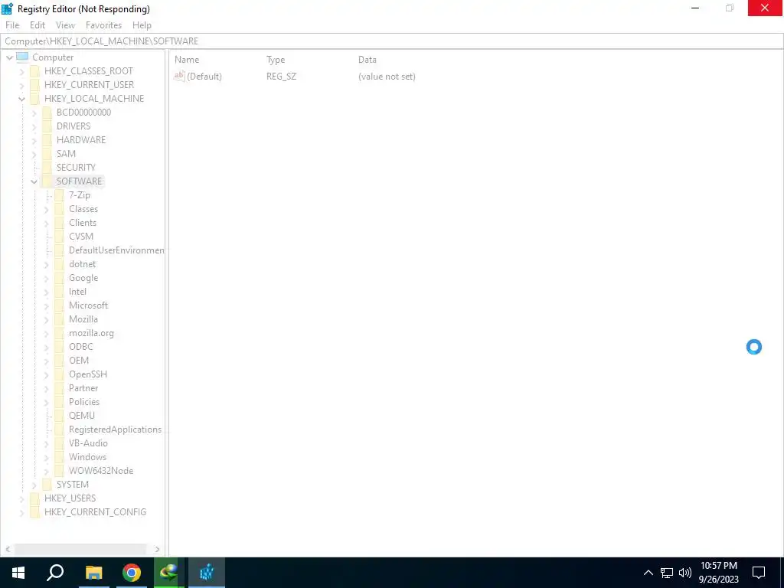The width and height of the screenshot is (784, 588).
Task: Expand the HKEY_USERS chevron
Action: pyautogui.click(x=21, y=498)
